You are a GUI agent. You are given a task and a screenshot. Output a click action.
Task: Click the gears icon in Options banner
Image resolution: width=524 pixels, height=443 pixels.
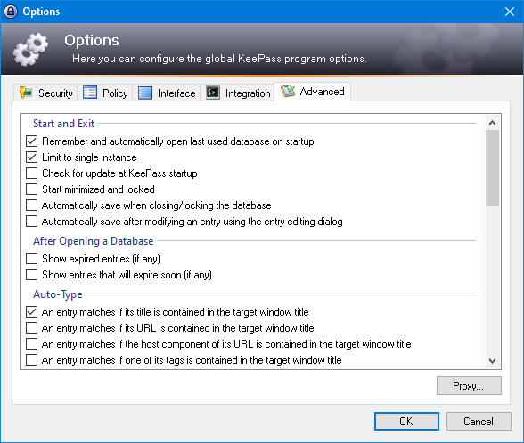[x=30, y=50]
